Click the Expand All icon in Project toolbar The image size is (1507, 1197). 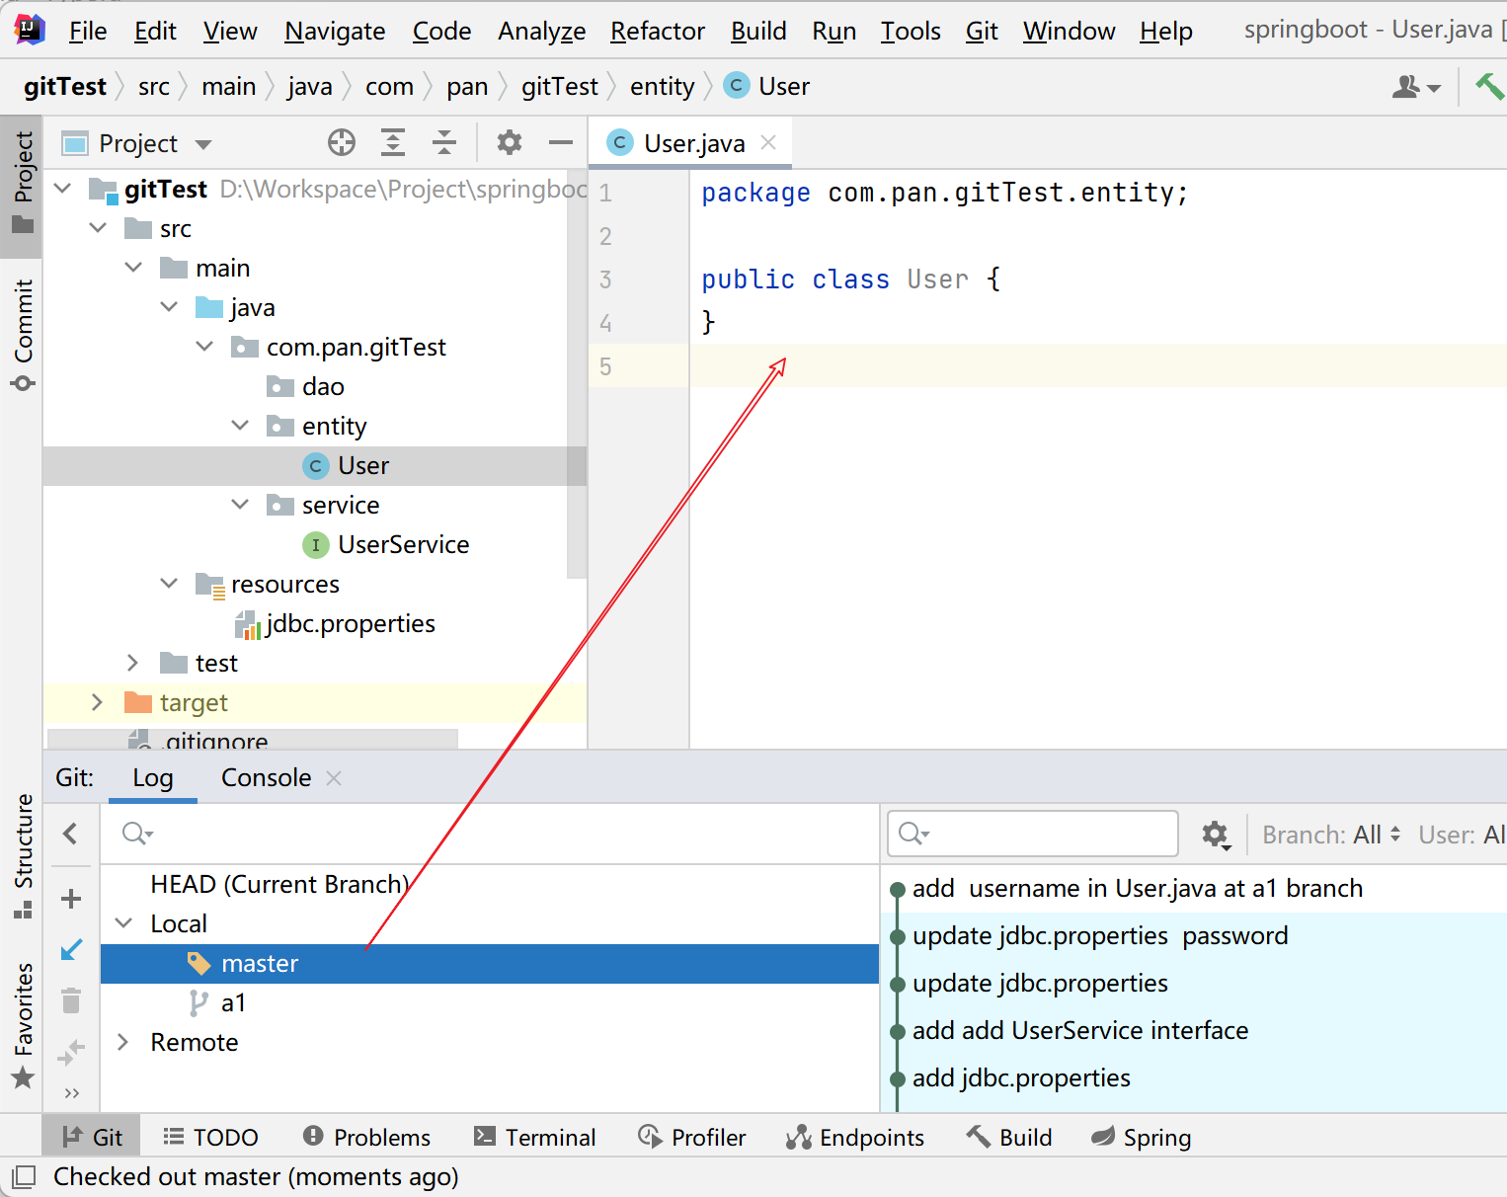[x=393, y=143]
